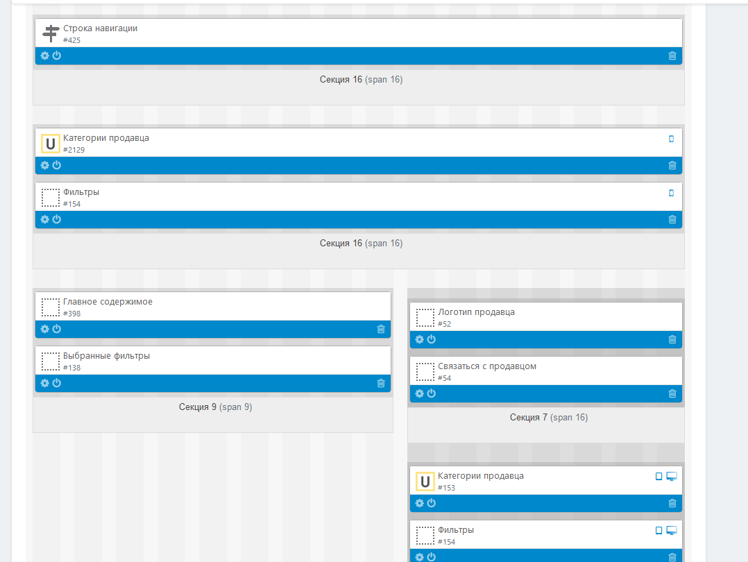Image resolution: width=748 pixels, height=562 pixels.
Task: Delete Главное содержимое block using trash icon
Action: (381, 329)
